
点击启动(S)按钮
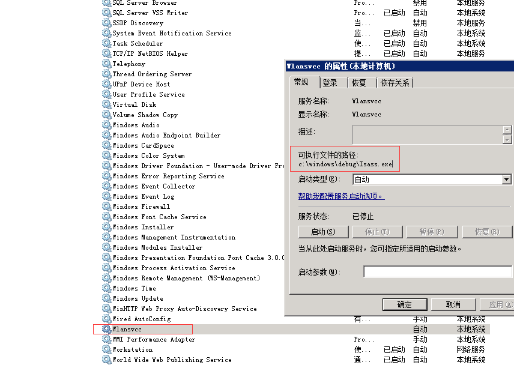323,231
